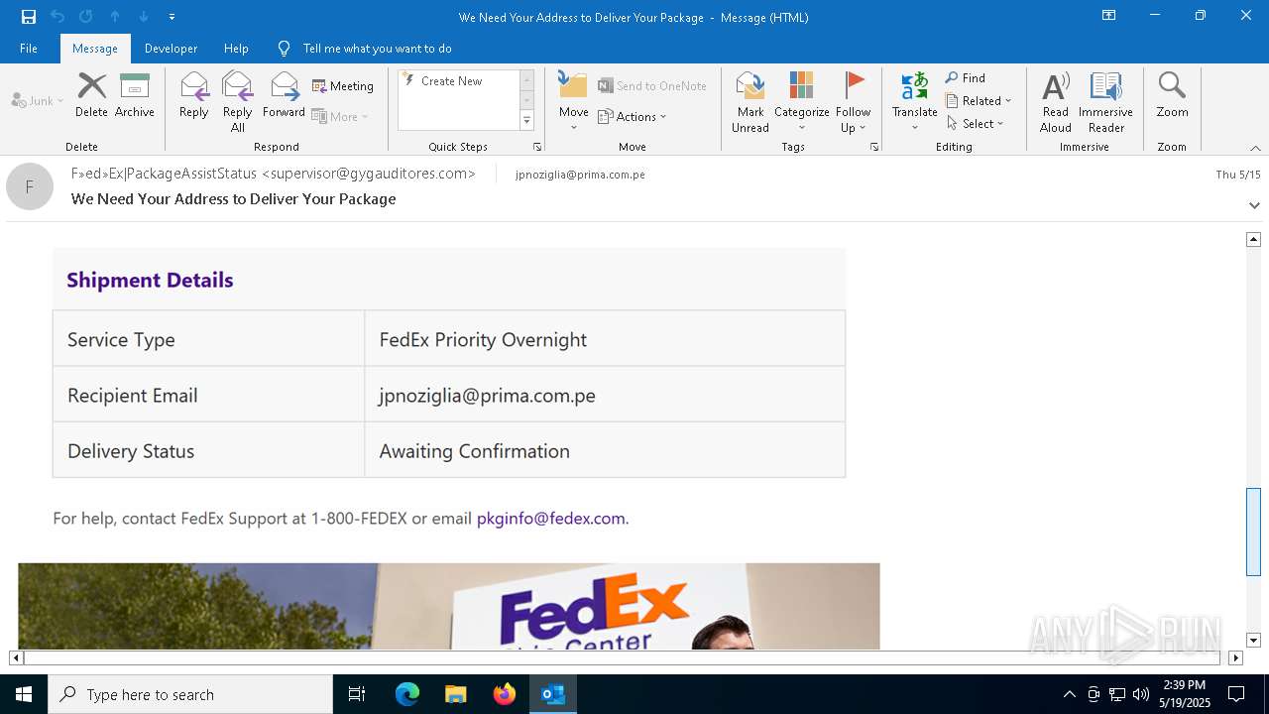Image resolution: width=1269 pixels, height=714 pixels.
Task: Click the Windows search box
Action: pyautogui.click(x=190, y=694)
